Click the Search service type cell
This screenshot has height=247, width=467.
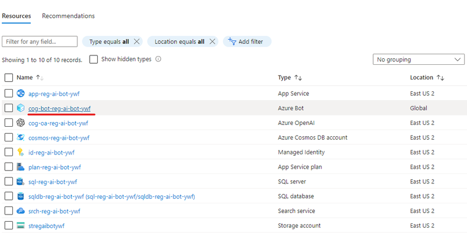coord(297,210)
